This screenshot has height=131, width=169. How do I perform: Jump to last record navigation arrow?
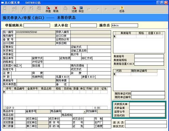click(114, 9)
